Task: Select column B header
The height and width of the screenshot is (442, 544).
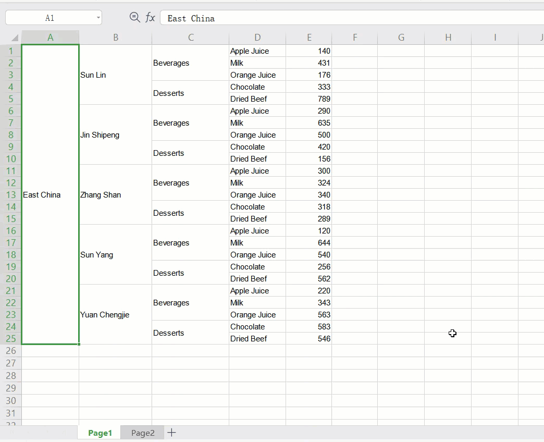Action: click(x=116, y=38)
